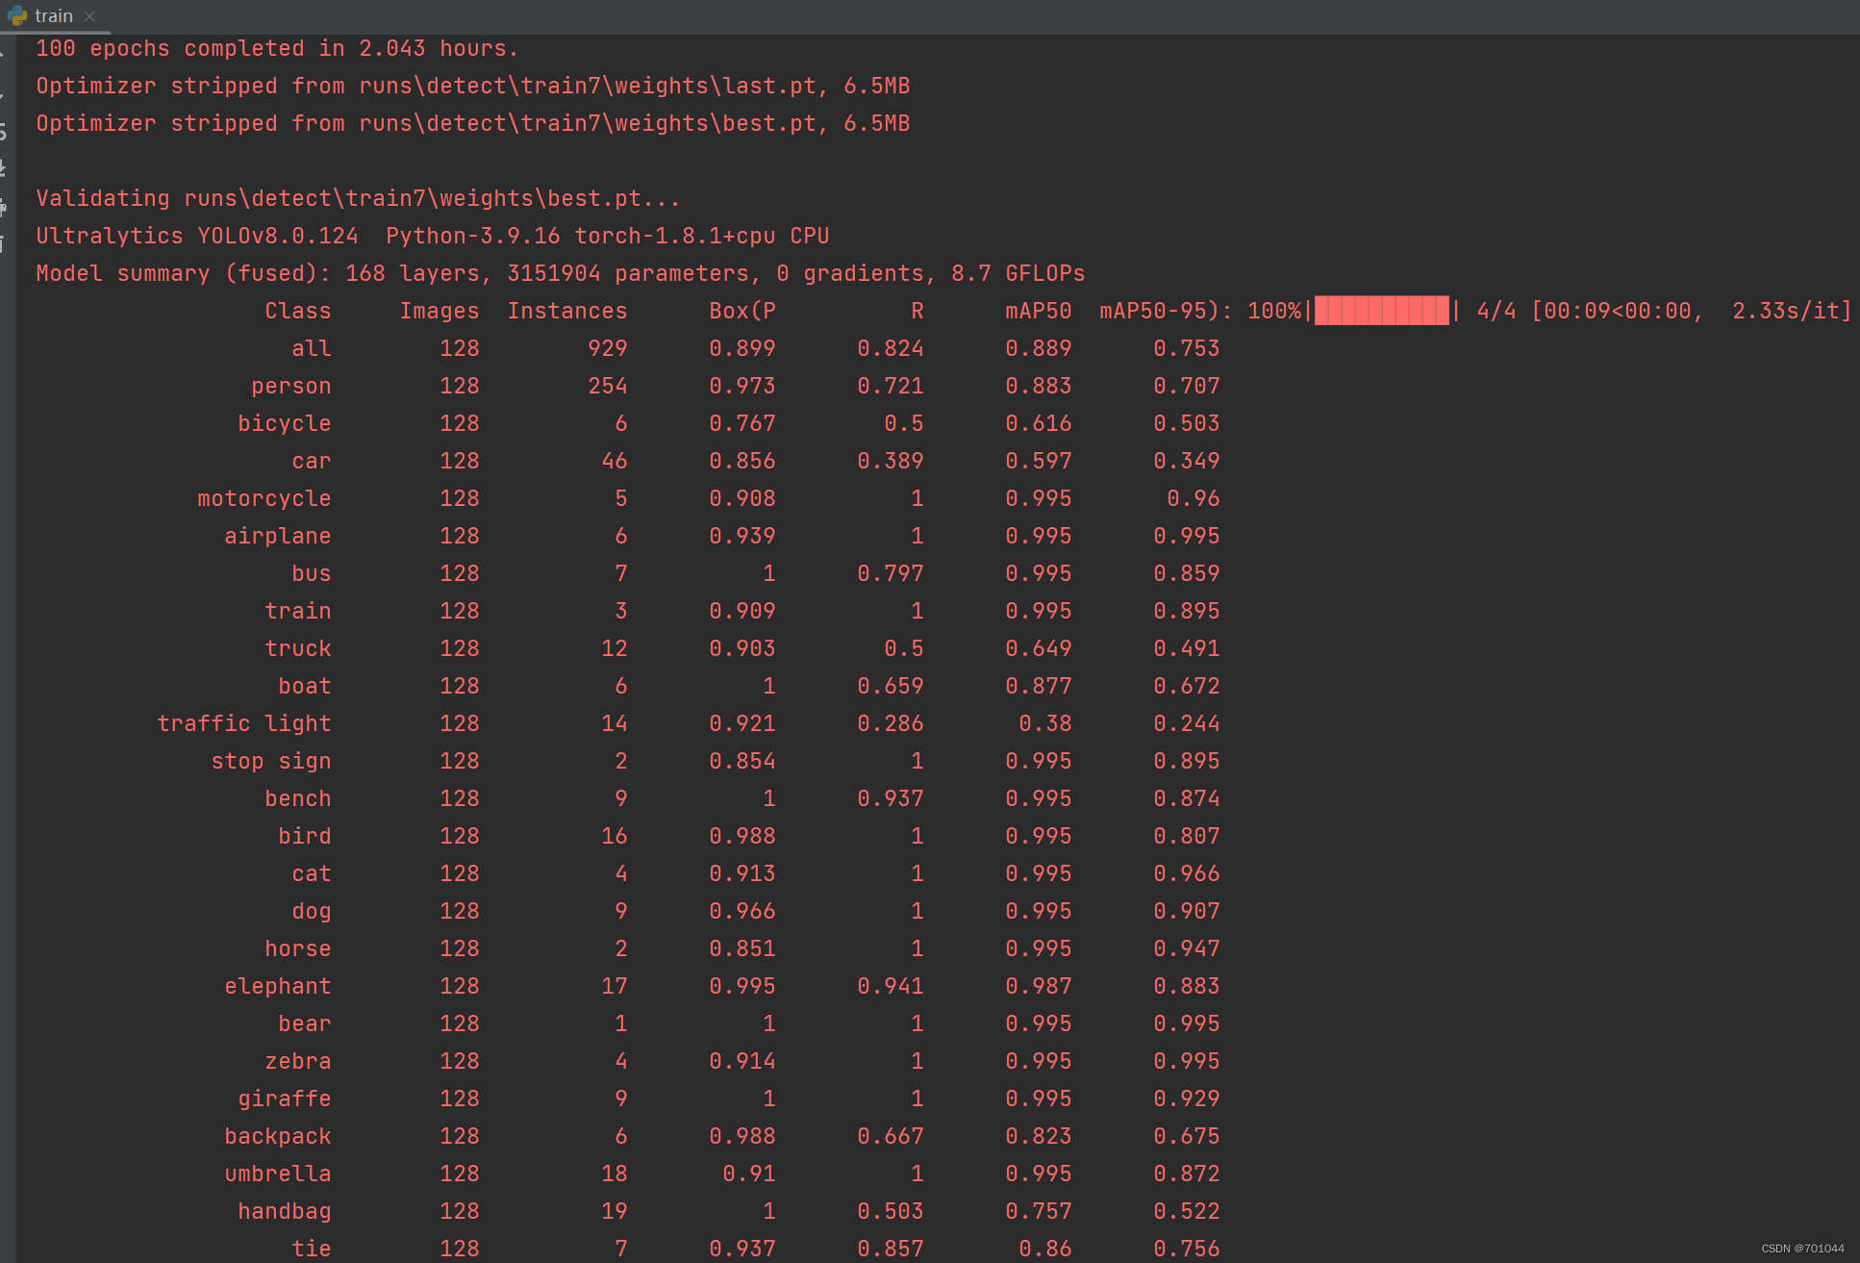Click the 'bus' class label

[312, 573]
